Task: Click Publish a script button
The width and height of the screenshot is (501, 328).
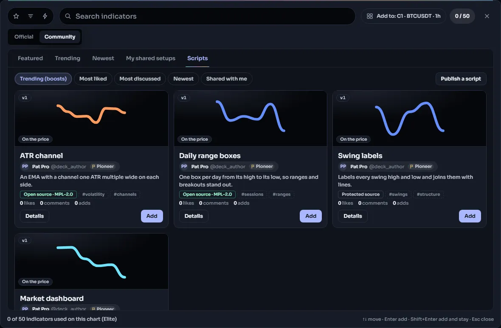Action: pyautogui.click(x=461, y=79)
